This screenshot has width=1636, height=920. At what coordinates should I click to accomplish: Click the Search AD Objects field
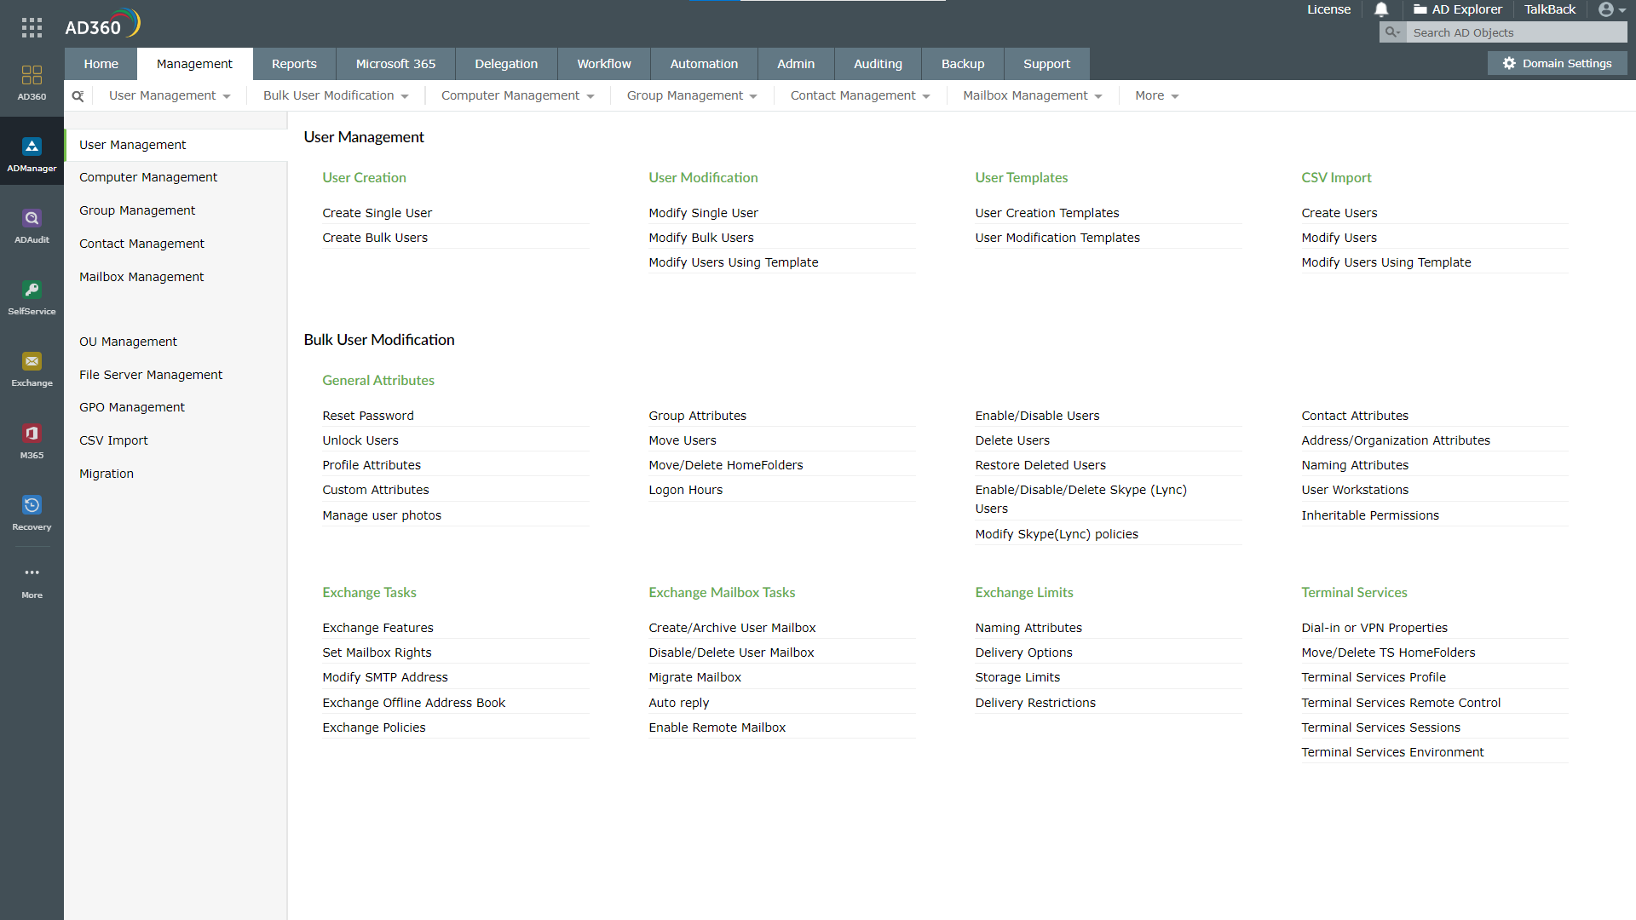coord(1517,32)
